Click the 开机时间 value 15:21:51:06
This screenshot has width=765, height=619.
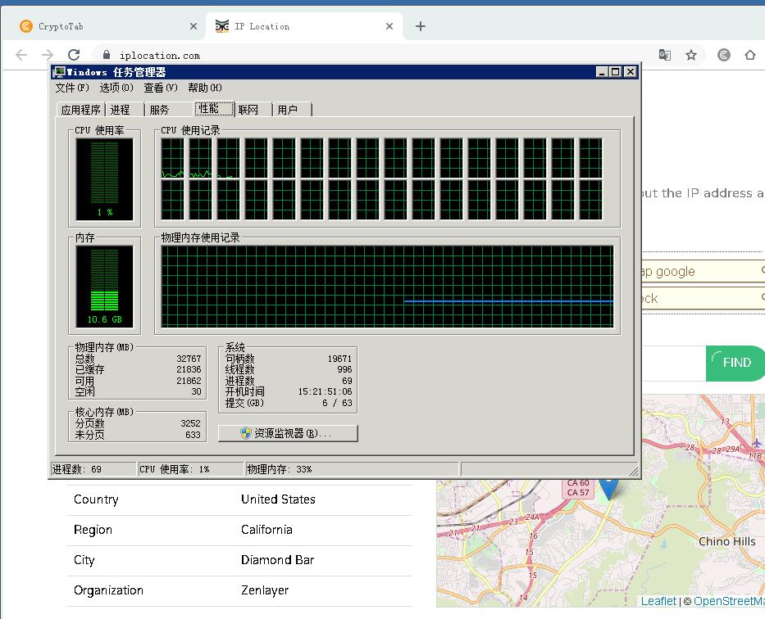(x=325, y=392)
